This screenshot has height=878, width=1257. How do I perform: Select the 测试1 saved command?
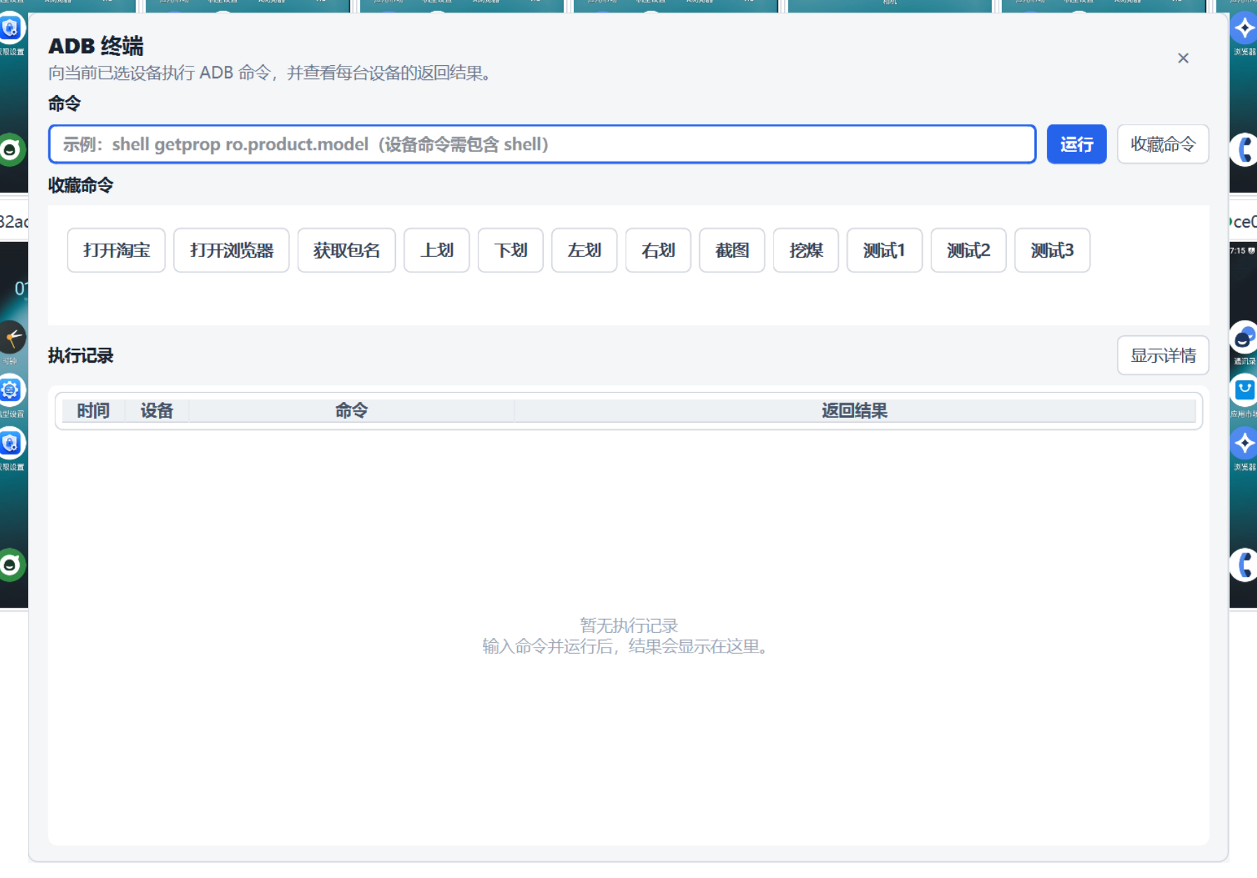pyautogui.click(x=884, y=250)
